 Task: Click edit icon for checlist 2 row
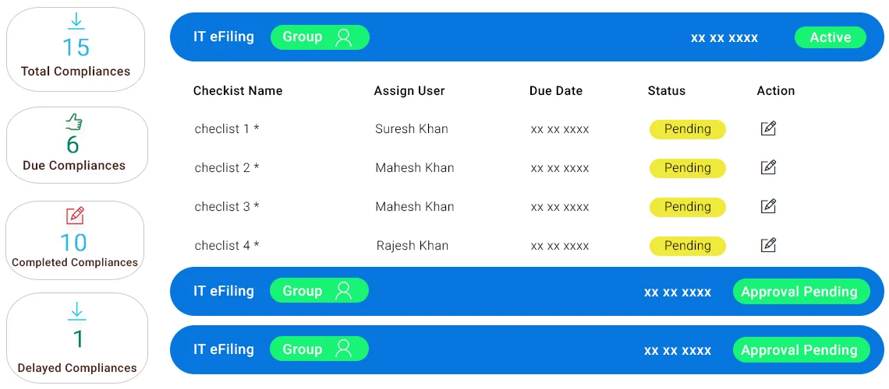pyautogui.click(x=768, y=167)
